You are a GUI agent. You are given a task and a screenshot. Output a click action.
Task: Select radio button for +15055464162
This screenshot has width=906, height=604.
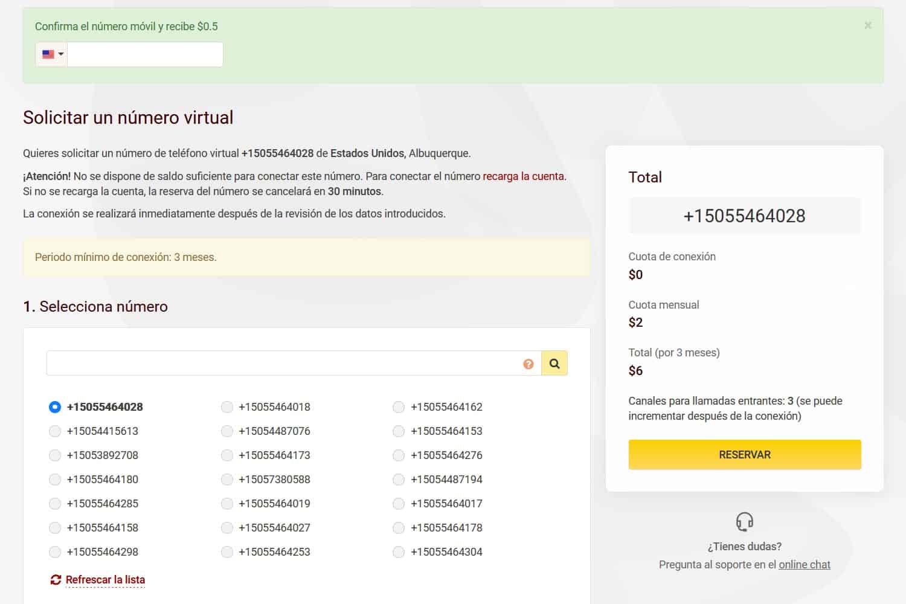(399, 407)
